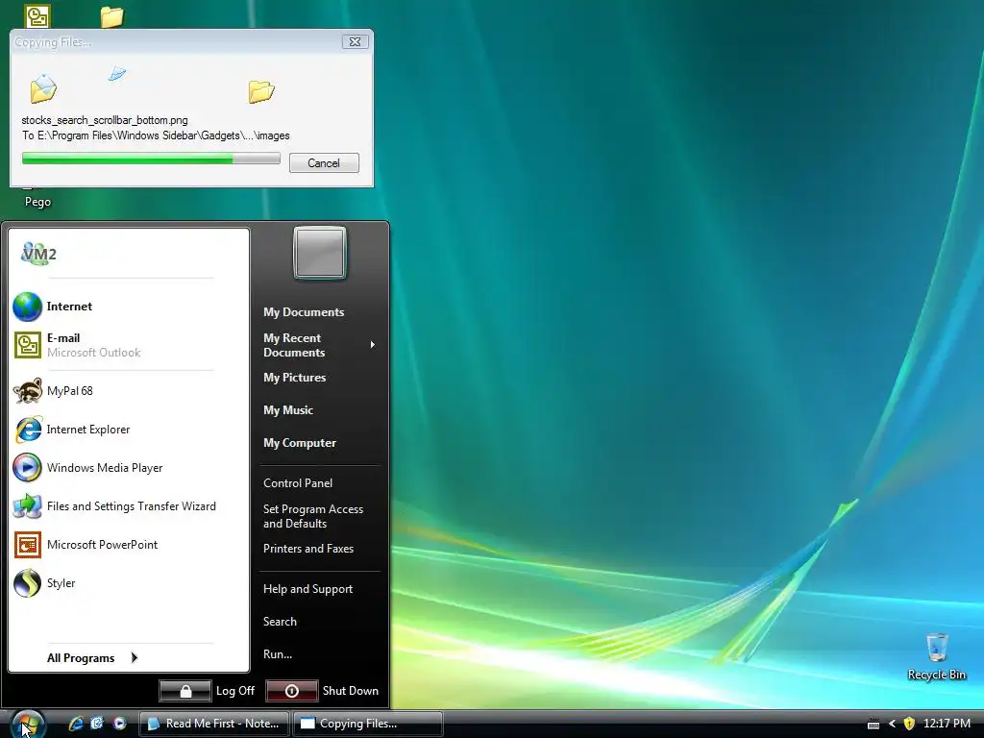984x738 pixels.
Task: Click the security shield tray icon
Action: (x=909, y=724)
